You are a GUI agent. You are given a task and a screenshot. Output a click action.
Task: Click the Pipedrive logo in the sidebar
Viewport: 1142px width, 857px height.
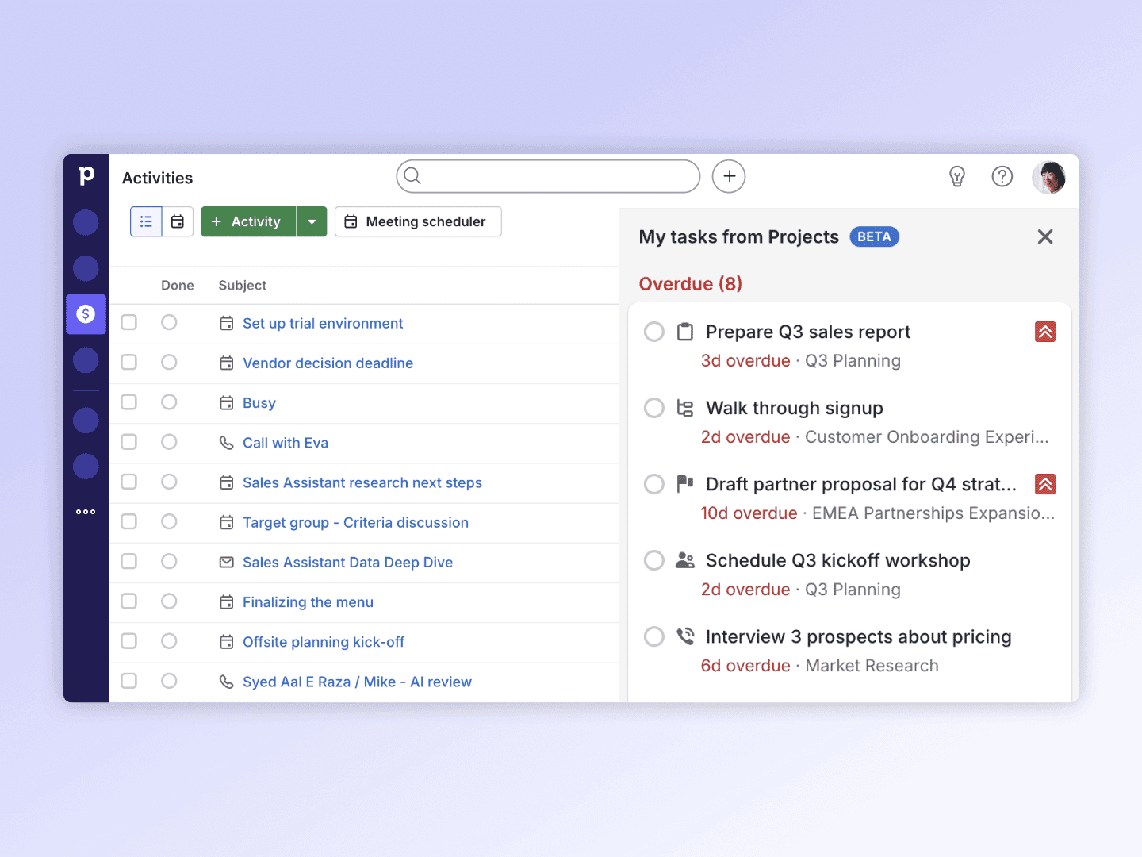pyautogui.click(x=86, y=175)
